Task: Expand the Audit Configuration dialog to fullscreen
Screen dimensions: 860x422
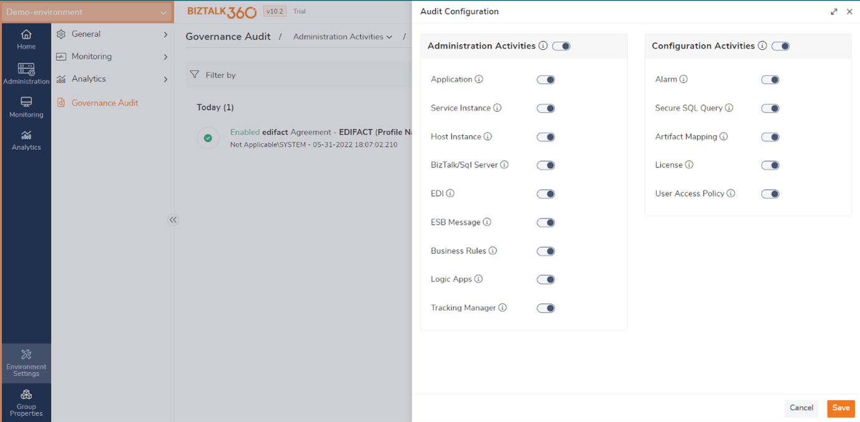Action: click(834, 11)
